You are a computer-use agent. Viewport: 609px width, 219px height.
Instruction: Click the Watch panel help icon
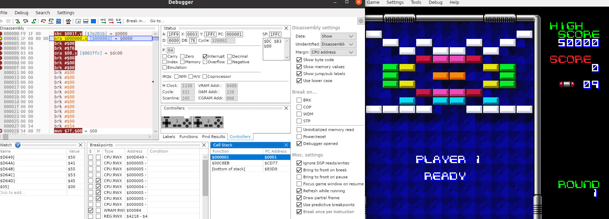[18, 145]
